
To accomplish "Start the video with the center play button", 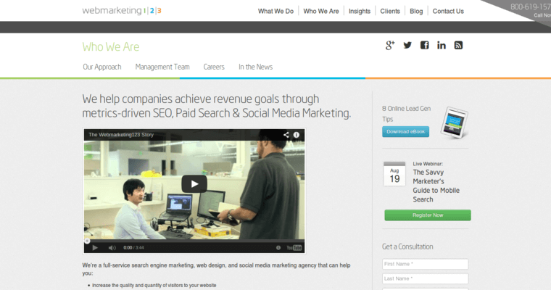I will pyautogui.click(x=194, y=183).
